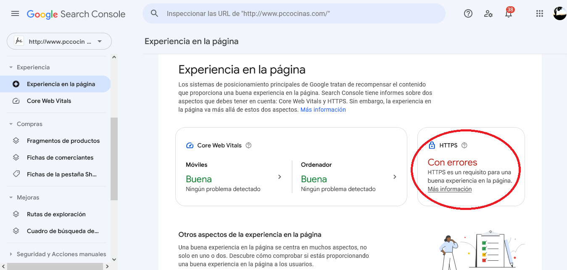This screenshot has width=567, height=270.
Task: Open Rutas de exploración report
Action: [x=55, y=214]
